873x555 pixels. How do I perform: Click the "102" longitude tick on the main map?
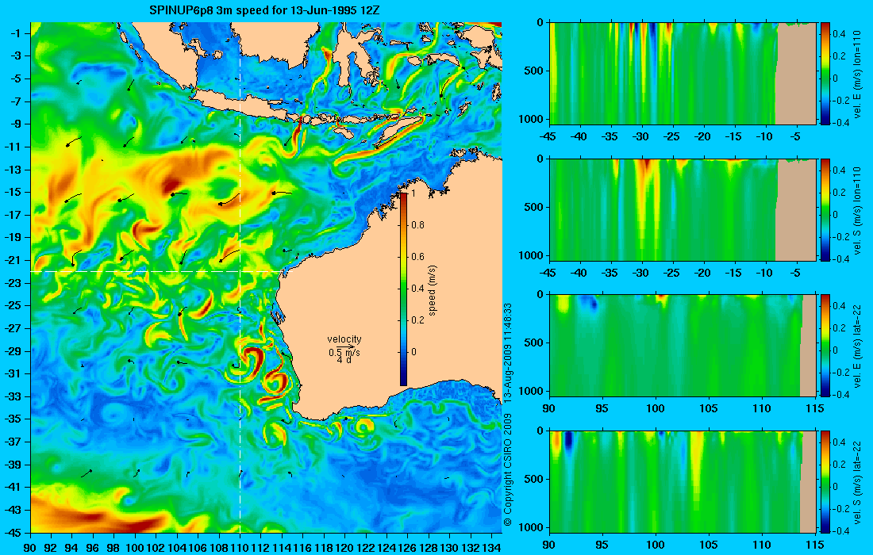(156, 548)
